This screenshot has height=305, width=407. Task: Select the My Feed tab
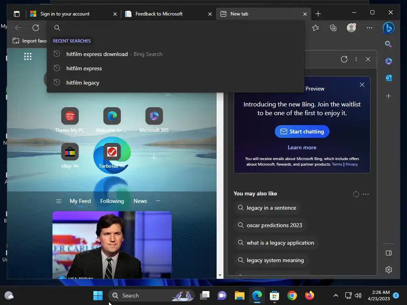[80, 201]
